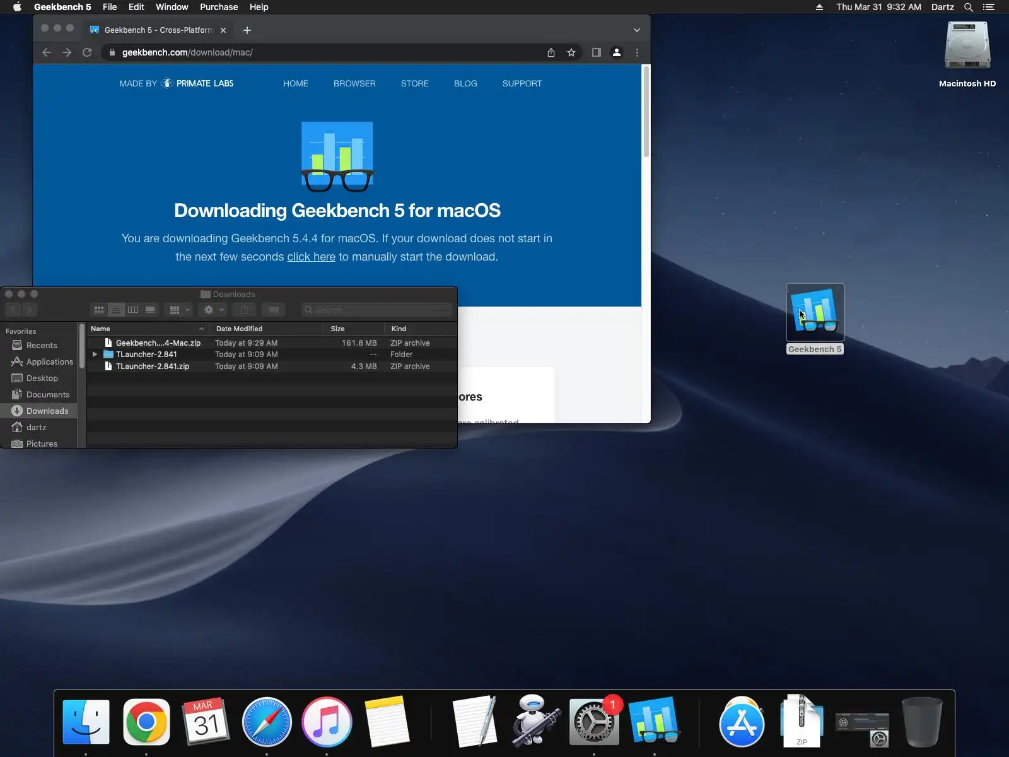The width and height of the screenshot is (1009, 757).
Task: Click the Finder search field
Action: pyautogui.click(x=376, y=310)
